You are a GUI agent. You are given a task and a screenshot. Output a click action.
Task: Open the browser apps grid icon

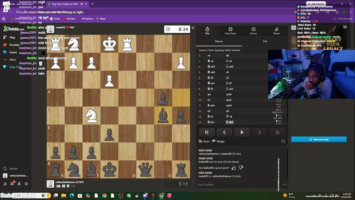coord(4,19)
